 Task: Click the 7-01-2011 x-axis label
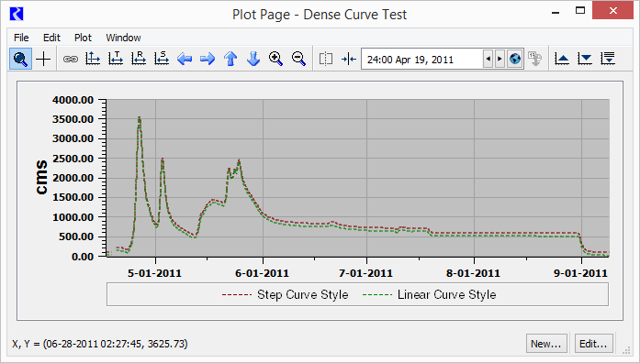click(365, 273)
